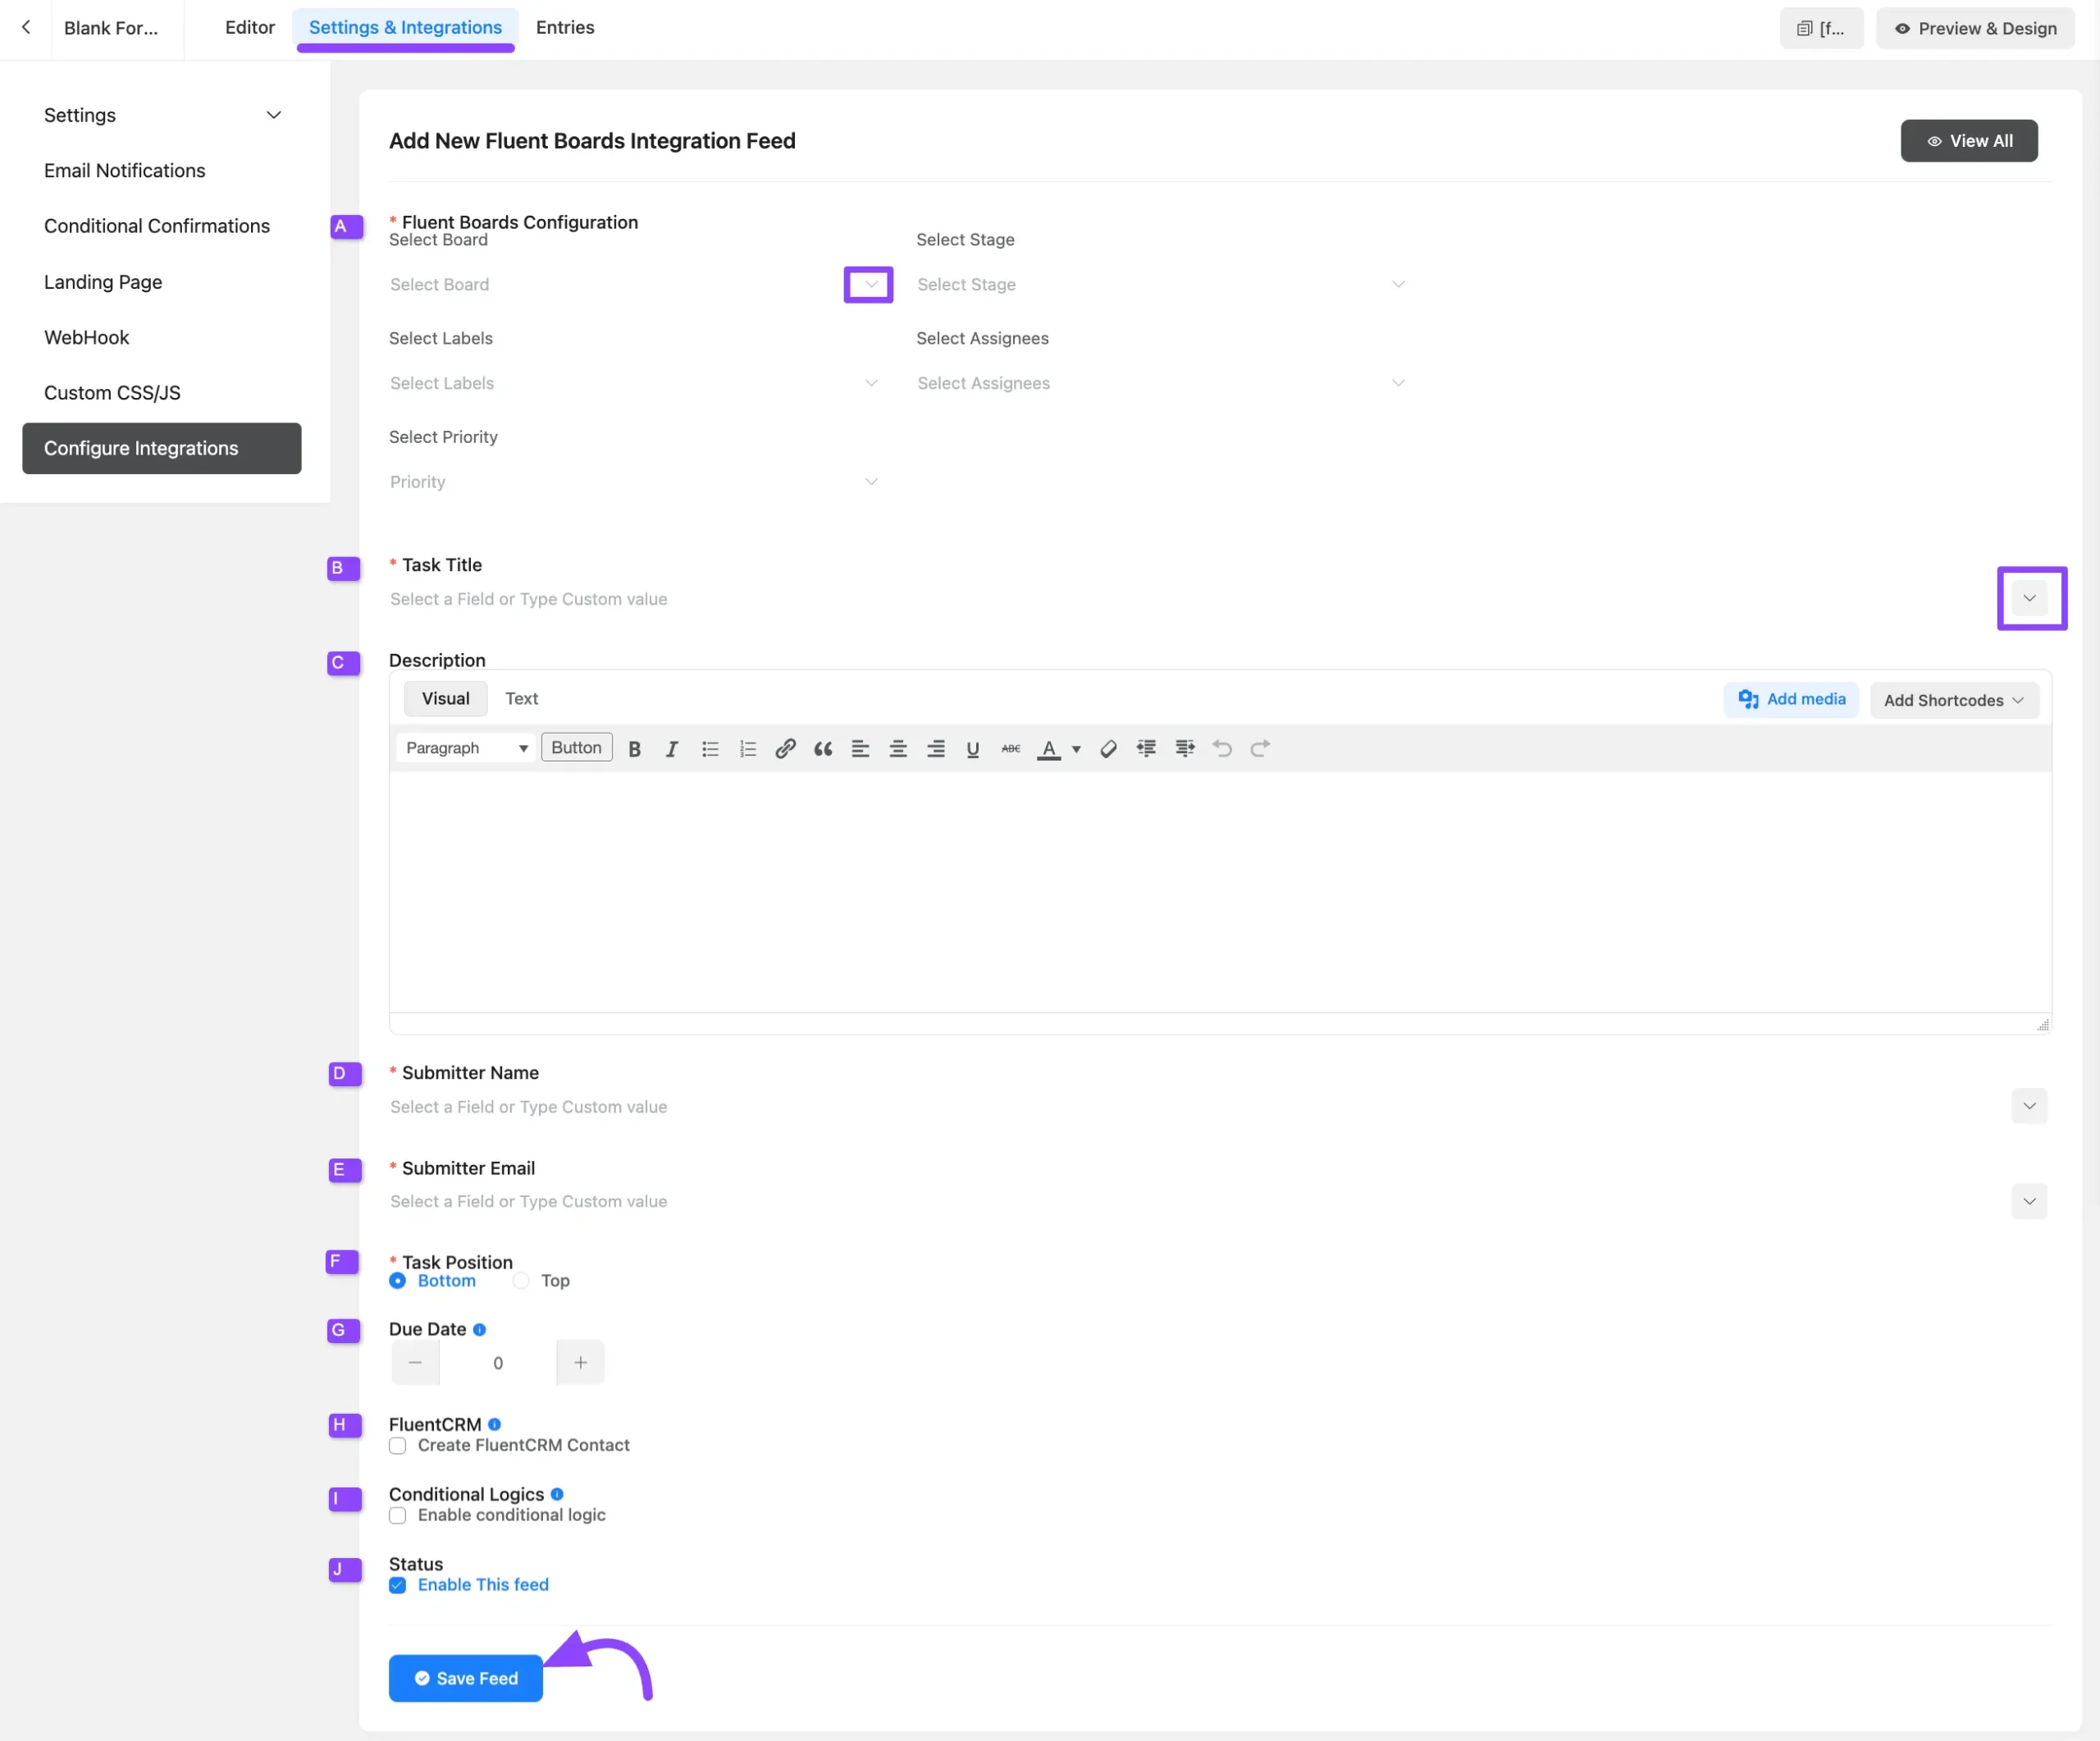Apply italic formatting in Description editor
This screenshot has height=1741, width=2100.
click(672, 748)
